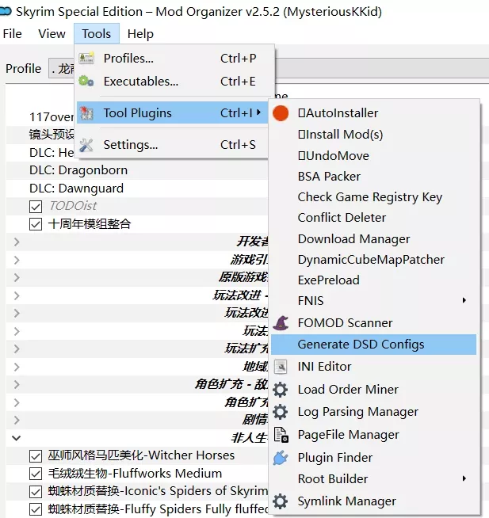Expand the 游戏引 separator group
489x518 pixels.
17,260
